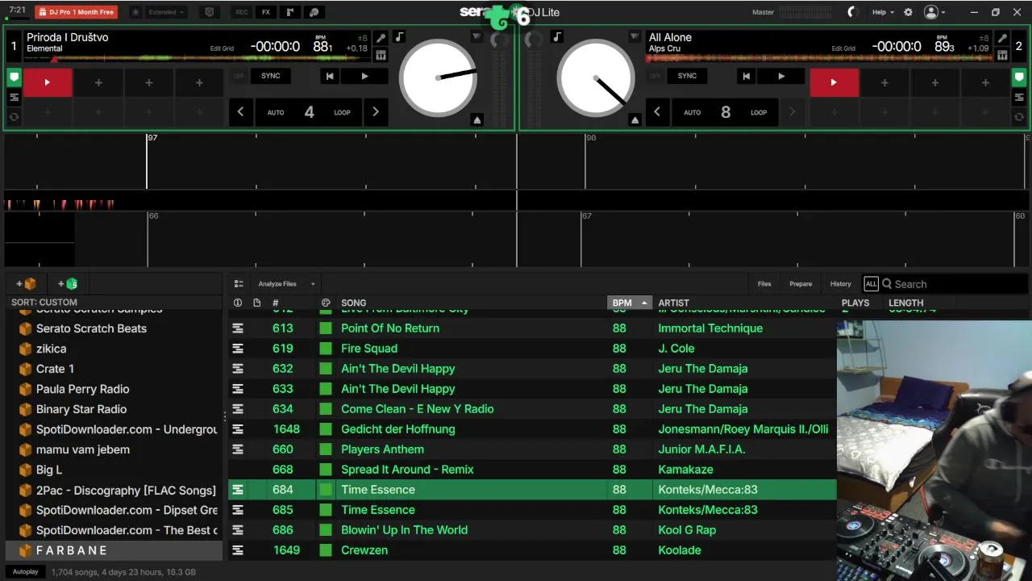Select the cue points pad mode on deck 1
Viewport: 1032px width, 581px height.
click(x=14, y=77)
